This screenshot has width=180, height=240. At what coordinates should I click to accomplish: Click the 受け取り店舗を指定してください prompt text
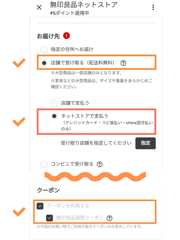pos(96,143)
